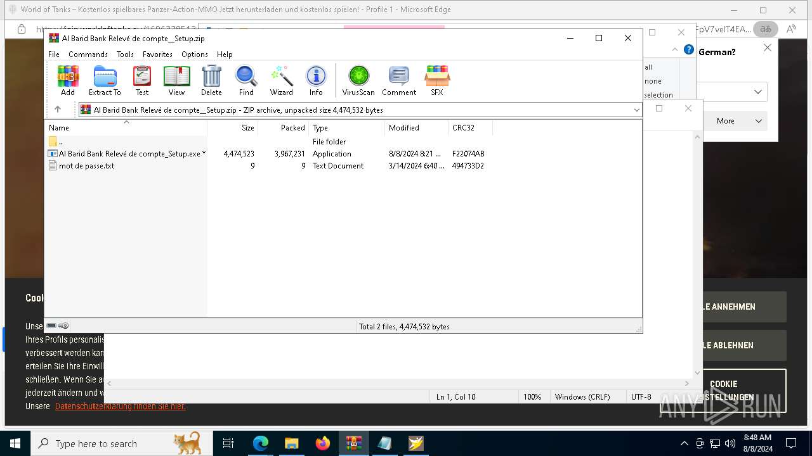Close the Edge translate popup
Screen dimensions: 812x456
click(x=767, y=47)
